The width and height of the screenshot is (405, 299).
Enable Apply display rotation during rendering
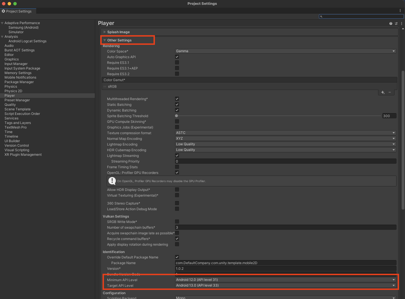coord(177,244)
